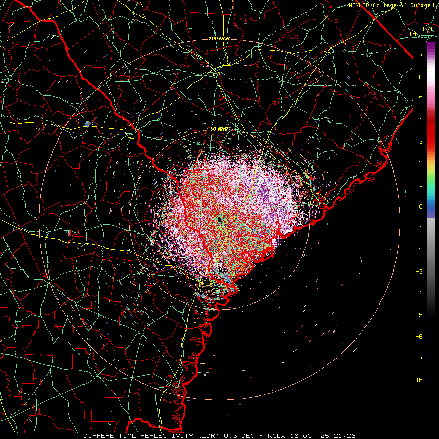Click the KCLX station identifier

[x=277, y=436]
